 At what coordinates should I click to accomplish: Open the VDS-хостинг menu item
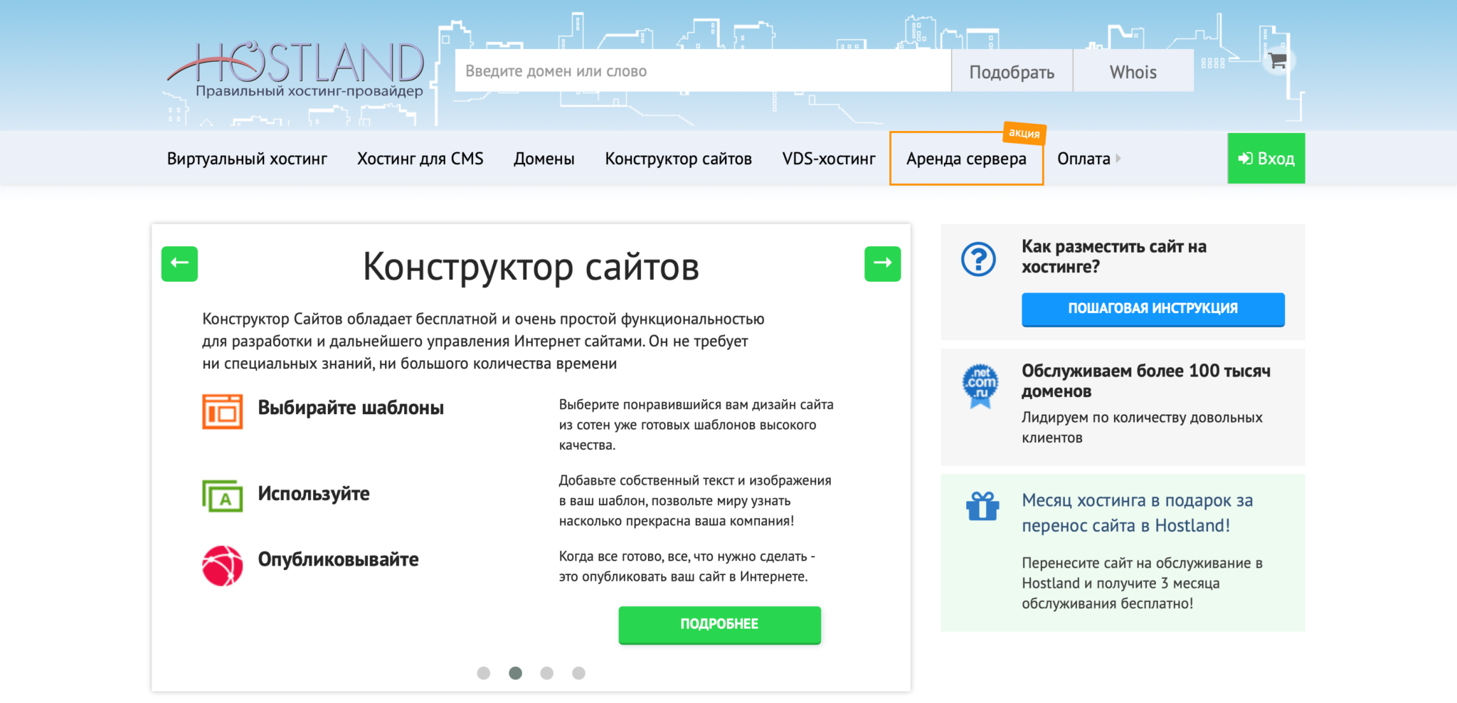click(x=829, y=159)
